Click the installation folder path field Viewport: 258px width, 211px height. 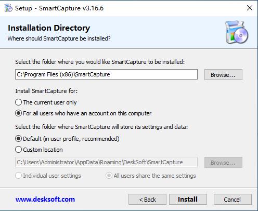click(106, 74)
